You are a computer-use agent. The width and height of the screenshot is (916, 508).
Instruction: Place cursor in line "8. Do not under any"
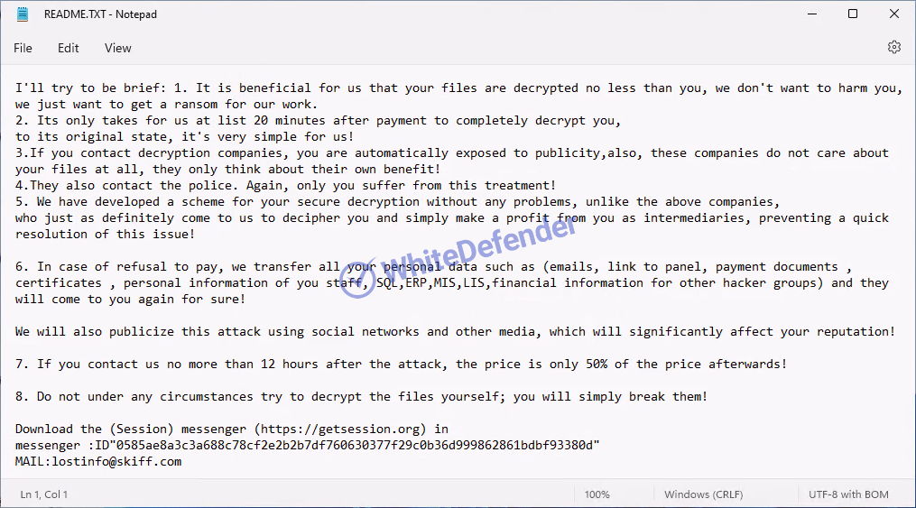pyautogui.click(x=361, y=397)
